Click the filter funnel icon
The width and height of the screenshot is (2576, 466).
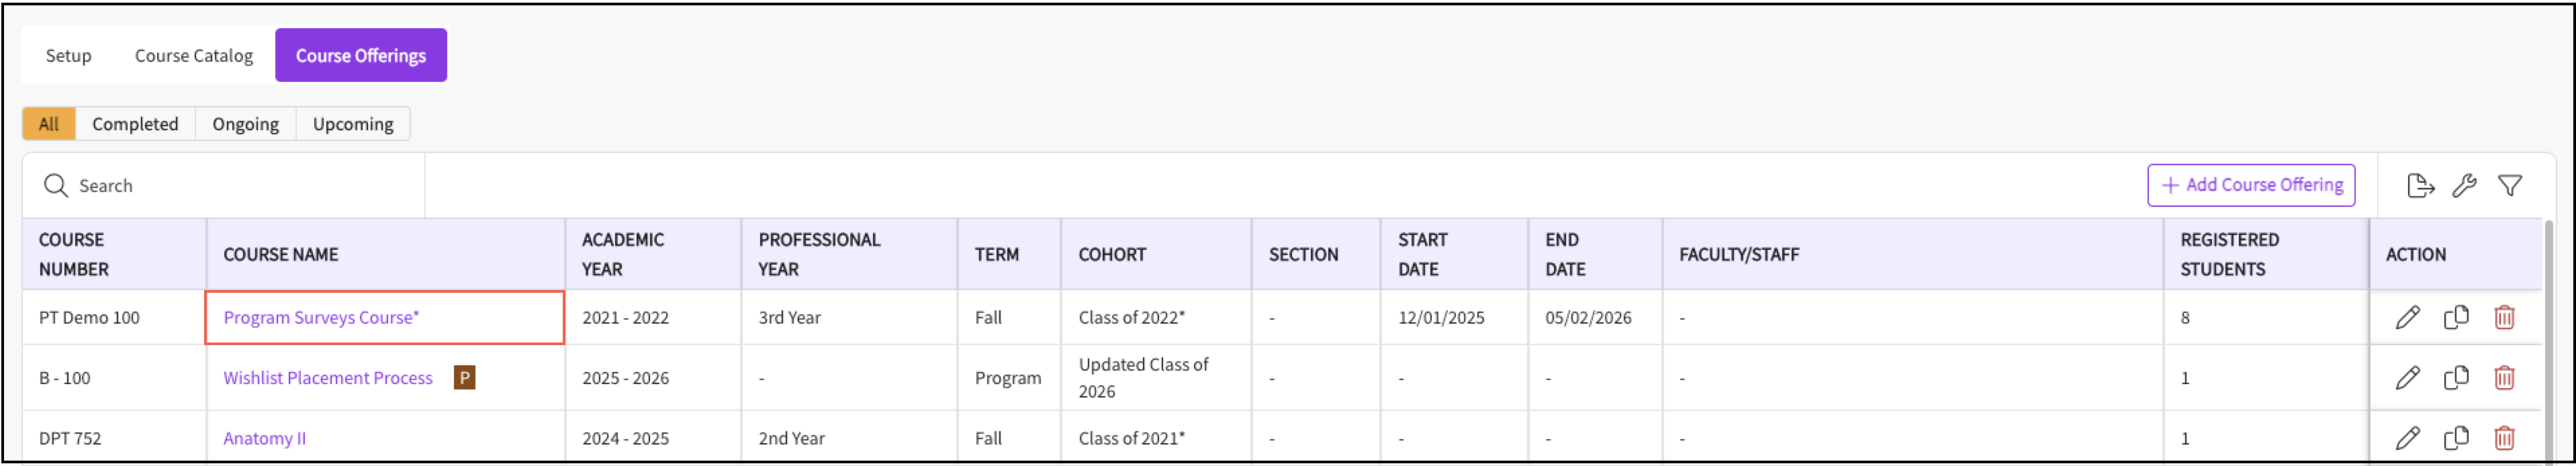click(2510, 186)
